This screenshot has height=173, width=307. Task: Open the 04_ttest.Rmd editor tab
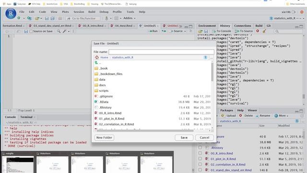(123, 25)
